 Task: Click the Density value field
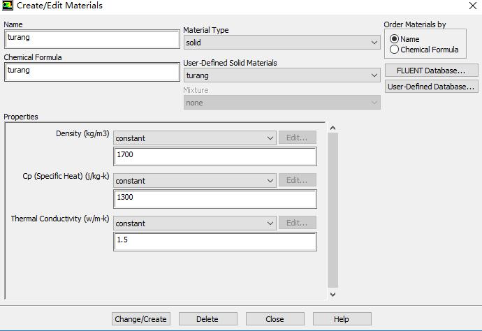pyautogui.click(x=214, y=156)
